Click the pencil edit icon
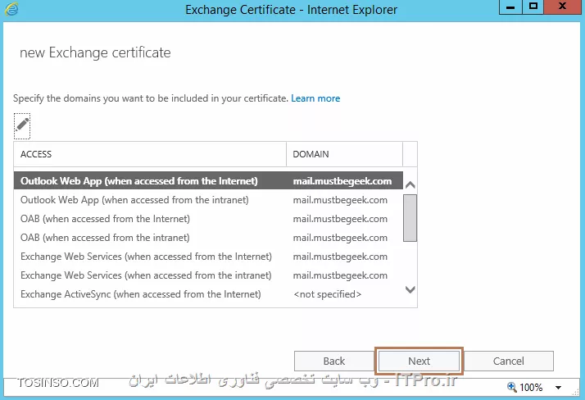The width and height of the screenshot is (585, 400). tap(22, 125)
